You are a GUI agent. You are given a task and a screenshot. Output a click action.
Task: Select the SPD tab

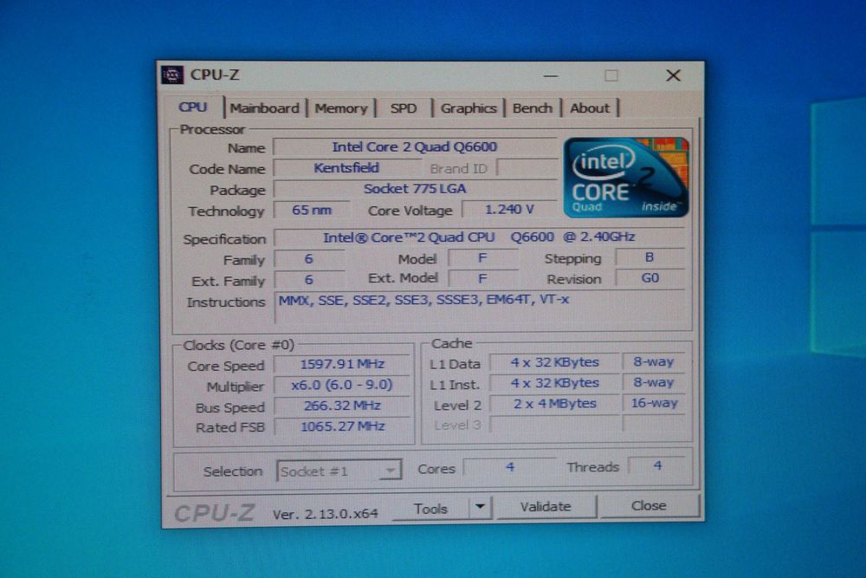pyautogui.click(x=404, y=108)
